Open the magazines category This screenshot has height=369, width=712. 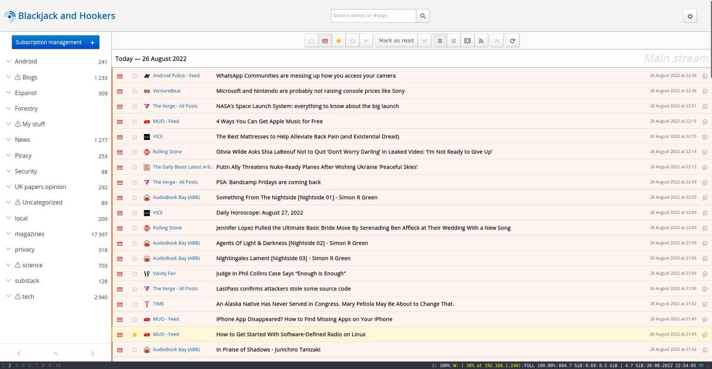coord(29,234)
